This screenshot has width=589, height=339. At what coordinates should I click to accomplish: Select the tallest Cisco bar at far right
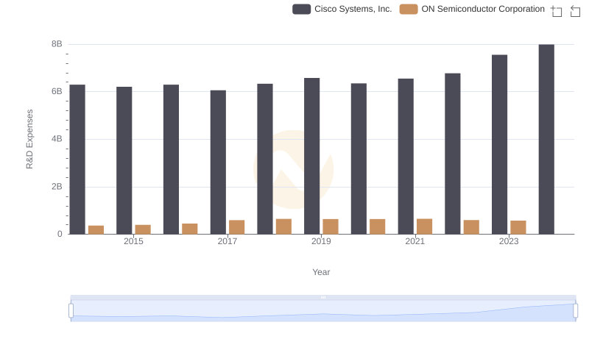[546, 139]
